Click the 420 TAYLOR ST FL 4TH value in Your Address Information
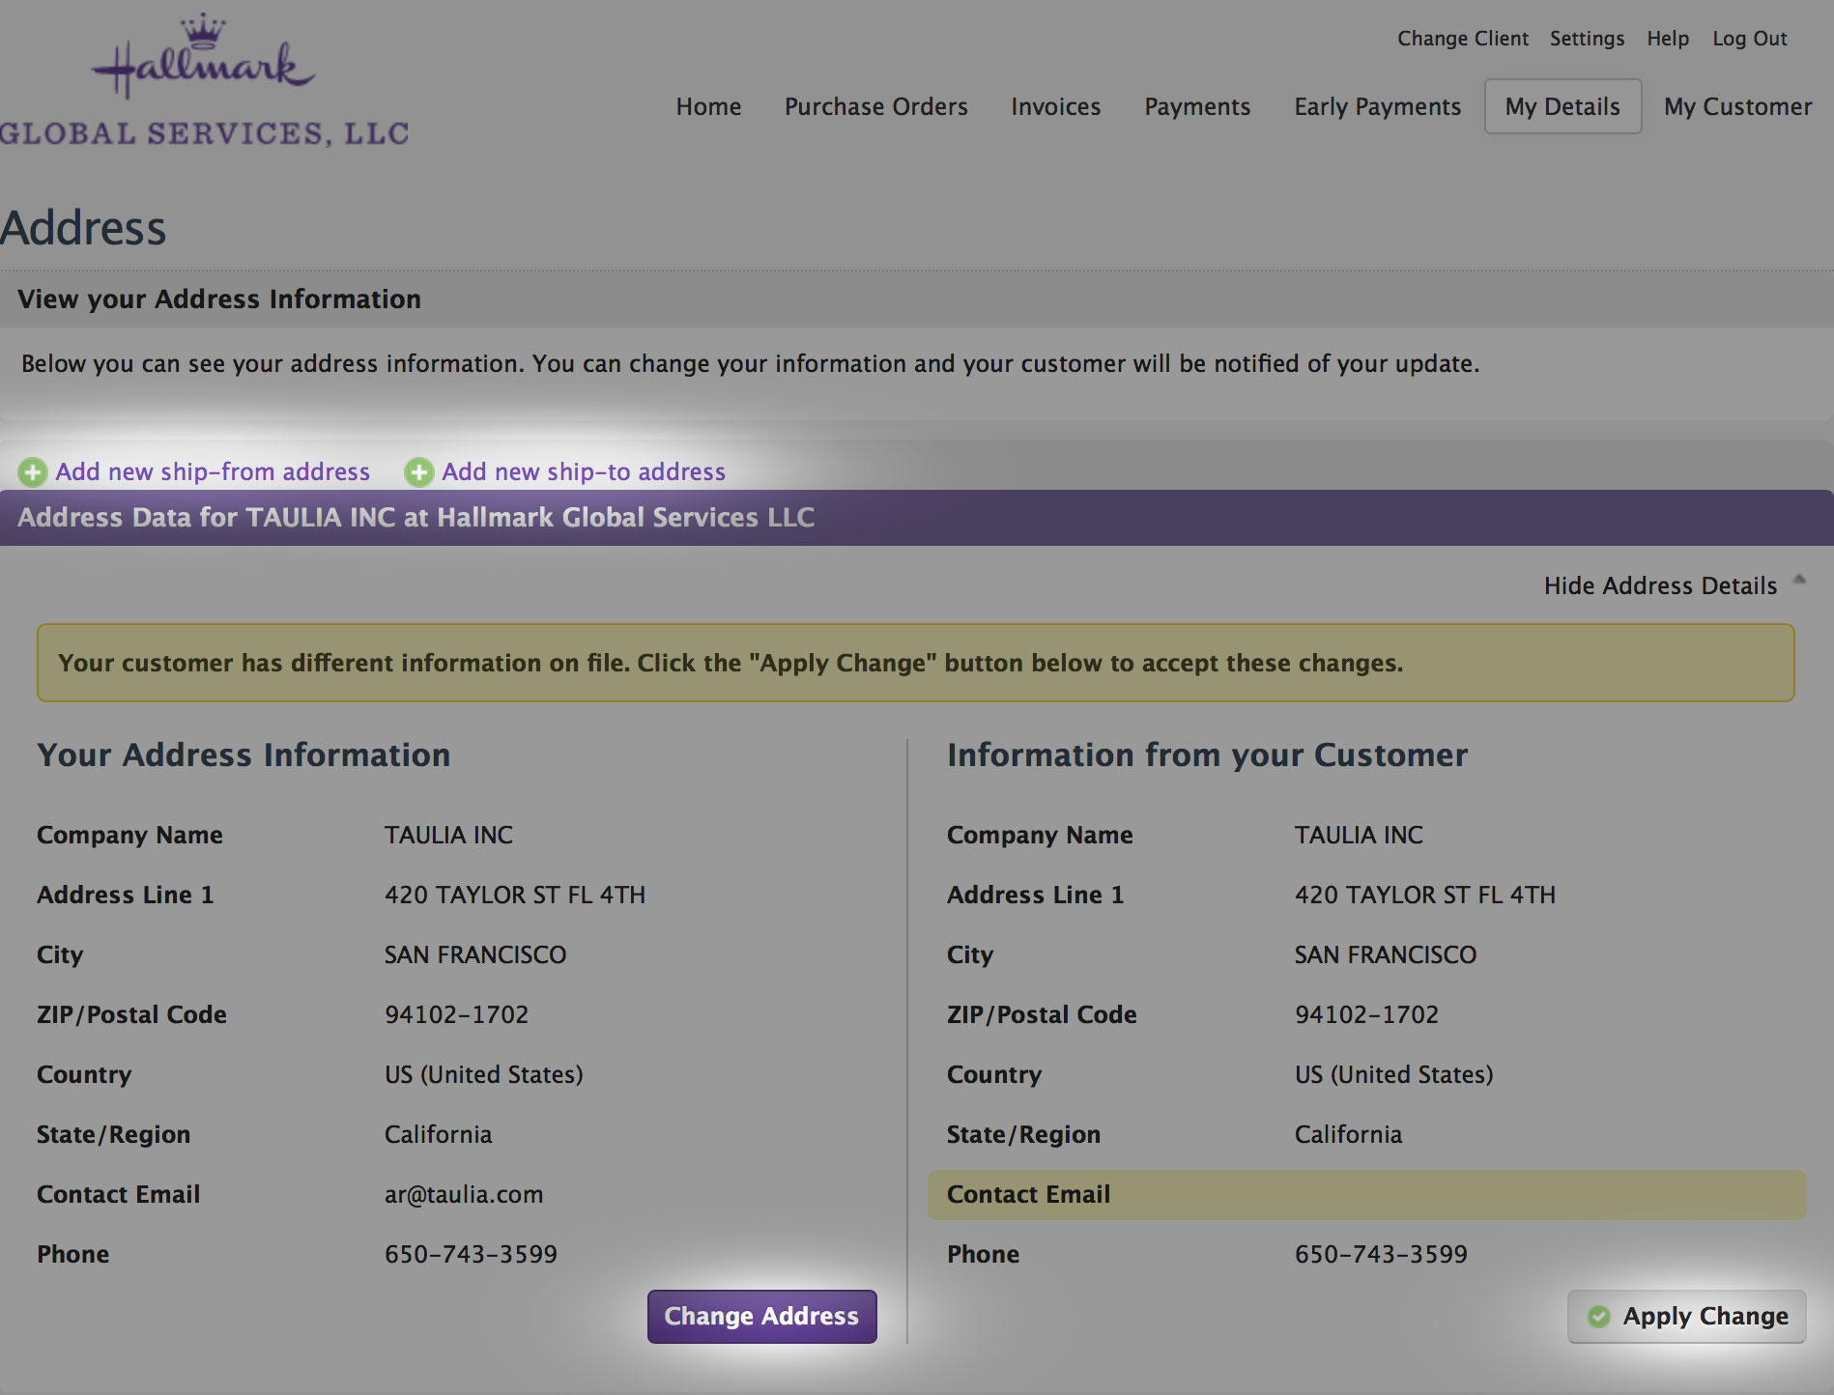The width and height of the screenshot is (1834, 1395). 515,895
